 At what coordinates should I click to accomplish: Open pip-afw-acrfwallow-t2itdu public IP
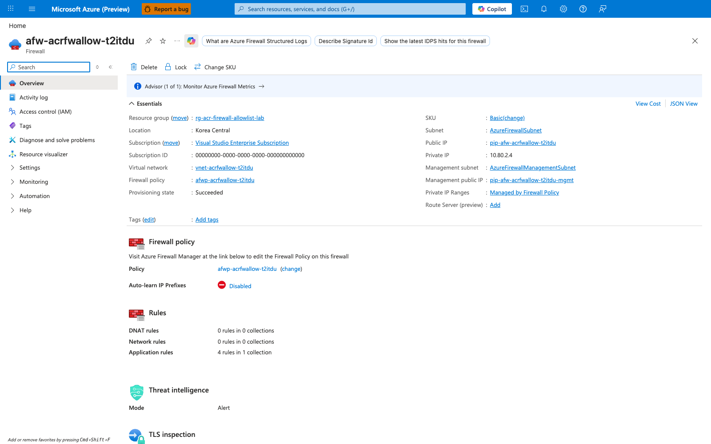click(x=523, y=143)
